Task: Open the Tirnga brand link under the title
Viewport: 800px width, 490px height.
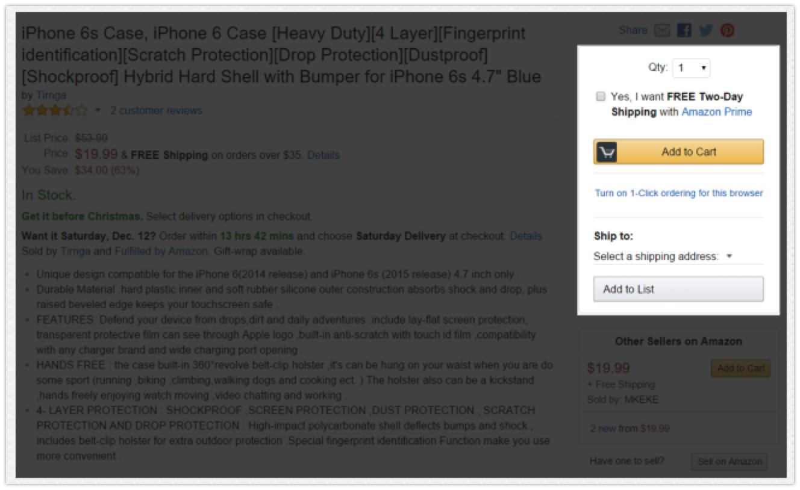Action: (51, 96)
